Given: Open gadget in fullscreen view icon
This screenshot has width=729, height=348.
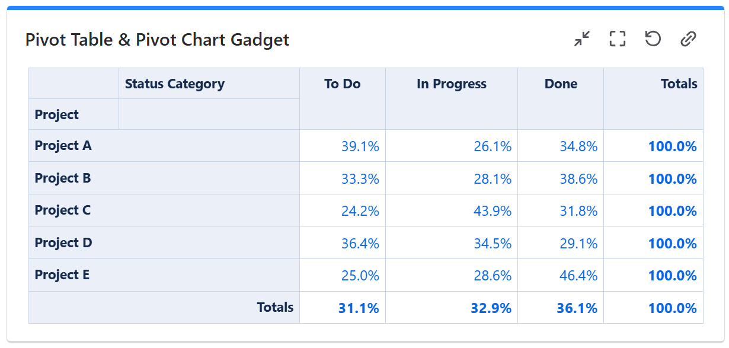Looking at the screenshot, I should point(618,39).
